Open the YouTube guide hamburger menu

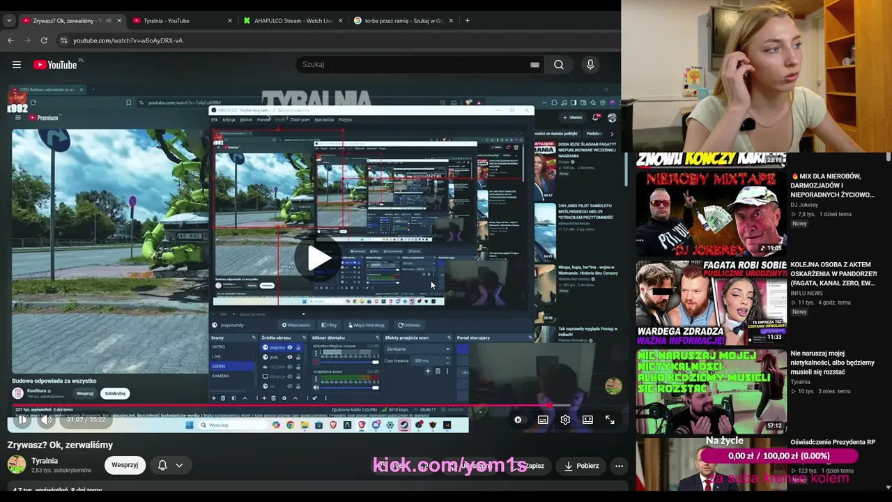pos(16,65)
